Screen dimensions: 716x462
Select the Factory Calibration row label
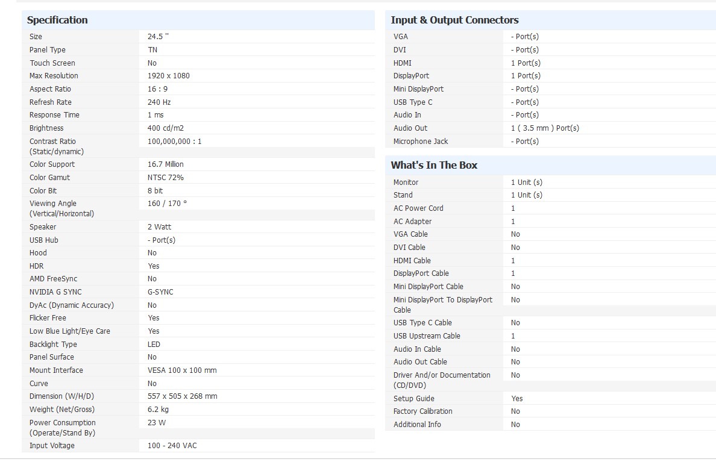(x=422, y=411)
